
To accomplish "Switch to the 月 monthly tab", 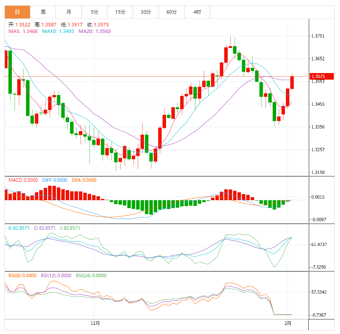I will [x=69, y=12].
